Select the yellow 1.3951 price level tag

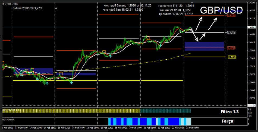click(232, 57)
